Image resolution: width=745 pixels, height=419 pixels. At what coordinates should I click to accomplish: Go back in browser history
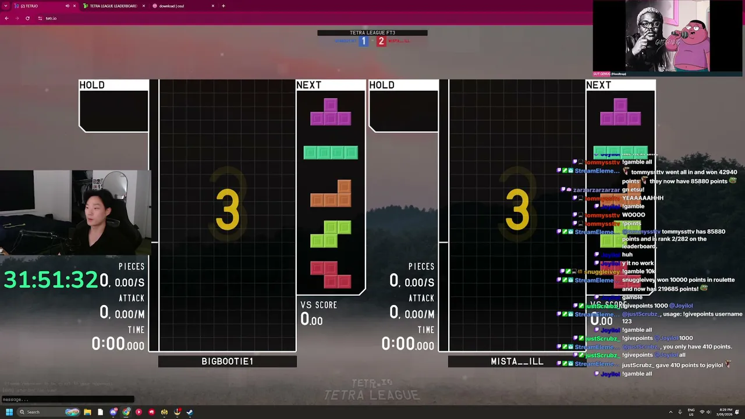click(6, 18)
